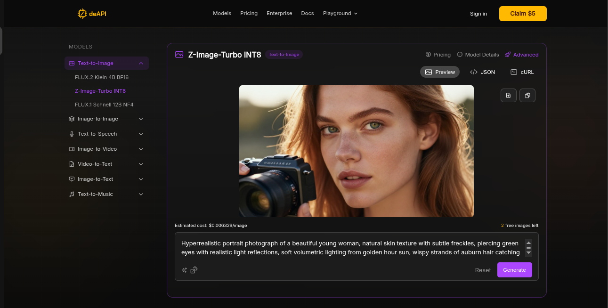Click the "Estimated cost: $0.006329/image" text
The width and height of the screenshot is (608, 308).
(x=211, y=226)
